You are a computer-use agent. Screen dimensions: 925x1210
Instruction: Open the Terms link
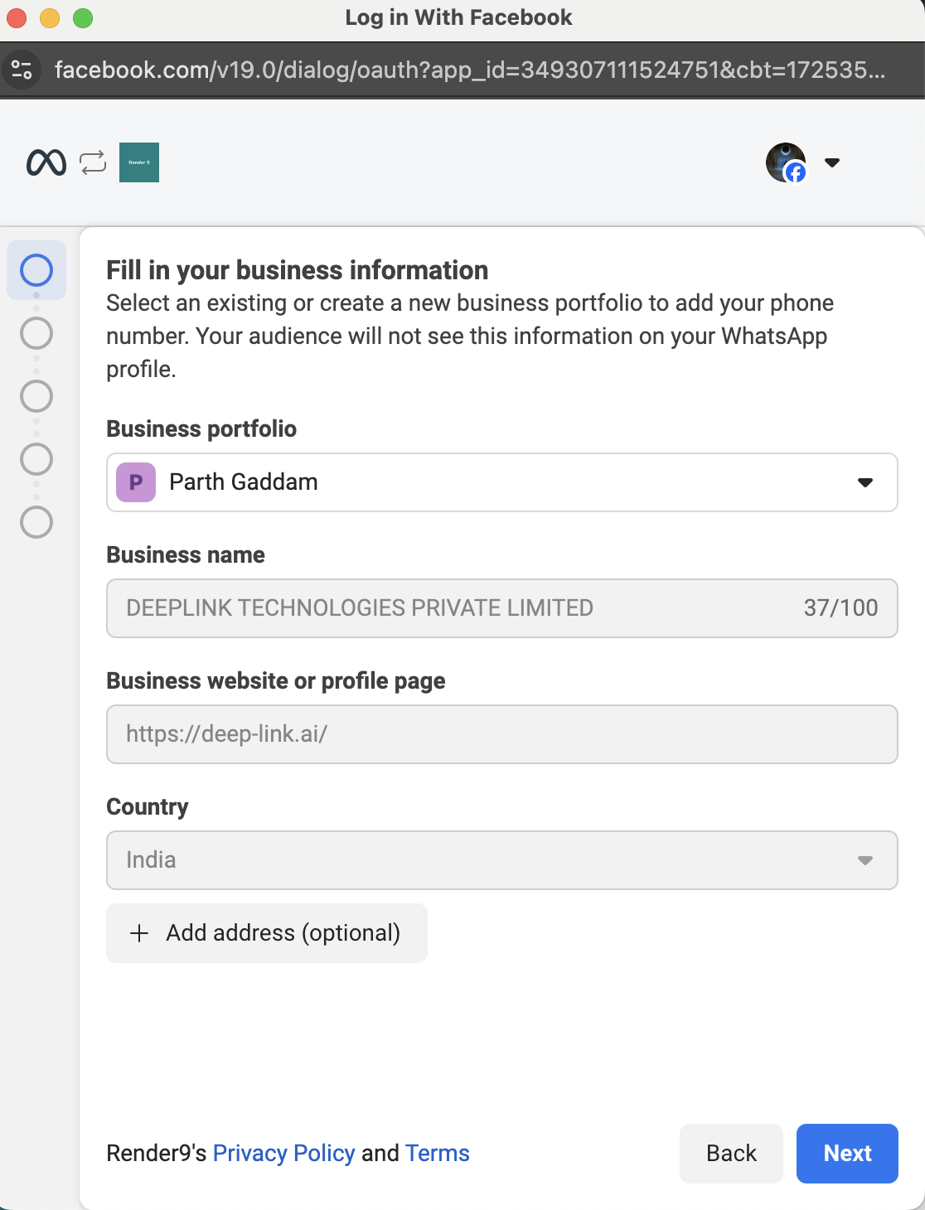coord(438,1153)
